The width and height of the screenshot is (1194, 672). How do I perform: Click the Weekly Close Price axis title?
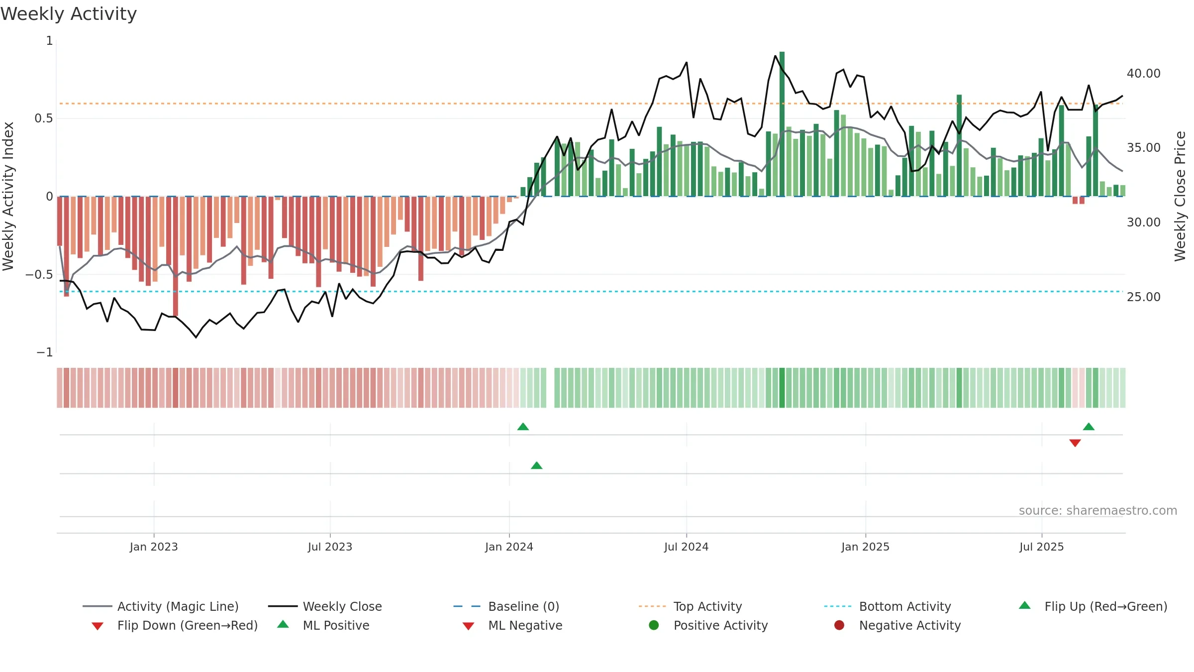pyautogui.click(x=1180, y=196)
